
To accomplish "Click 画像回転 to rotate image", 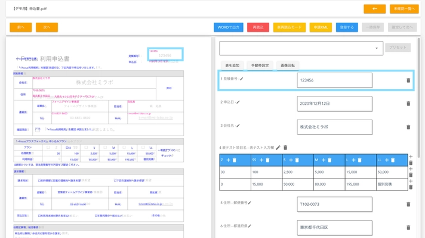I will (288, 65).
